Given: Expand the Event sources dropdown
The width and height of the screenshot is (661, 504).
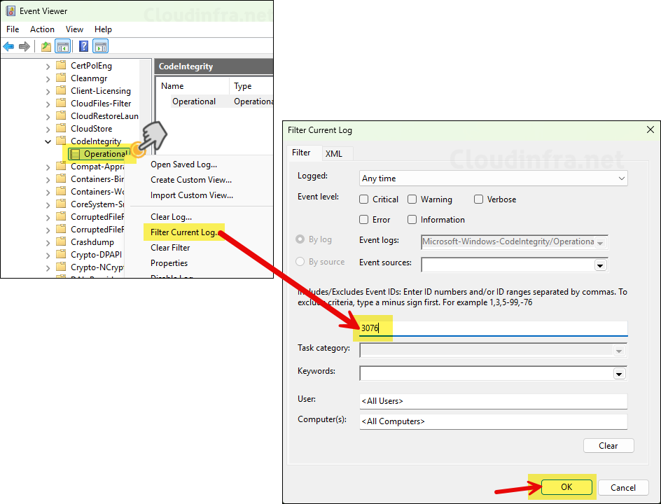Looking at the screenshot, I should point(599,265).
